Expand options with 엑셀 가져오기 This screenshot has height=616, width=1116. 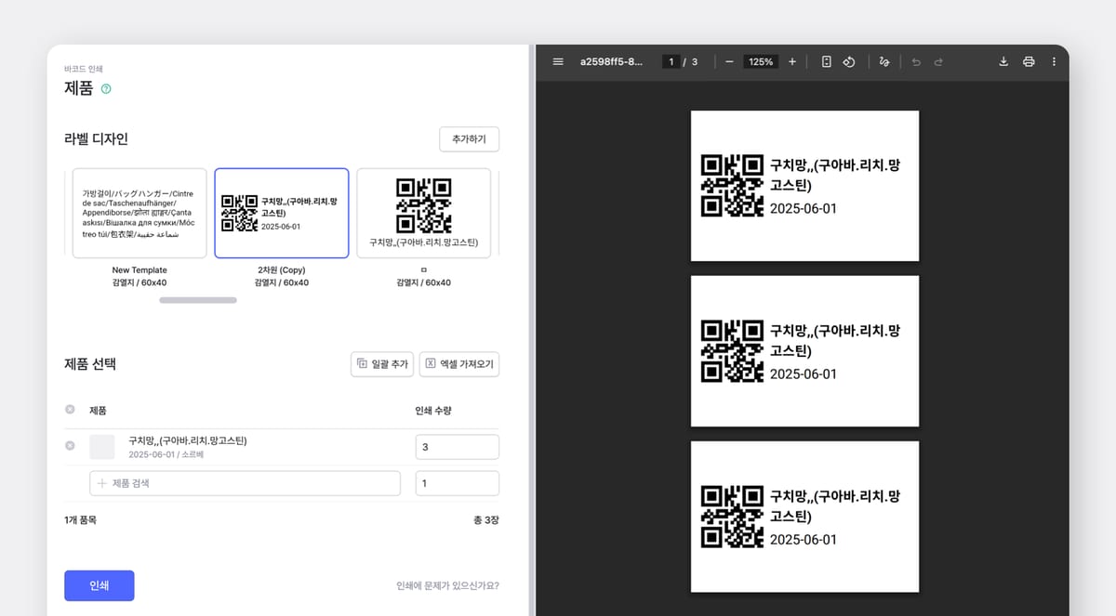[459, 364]
